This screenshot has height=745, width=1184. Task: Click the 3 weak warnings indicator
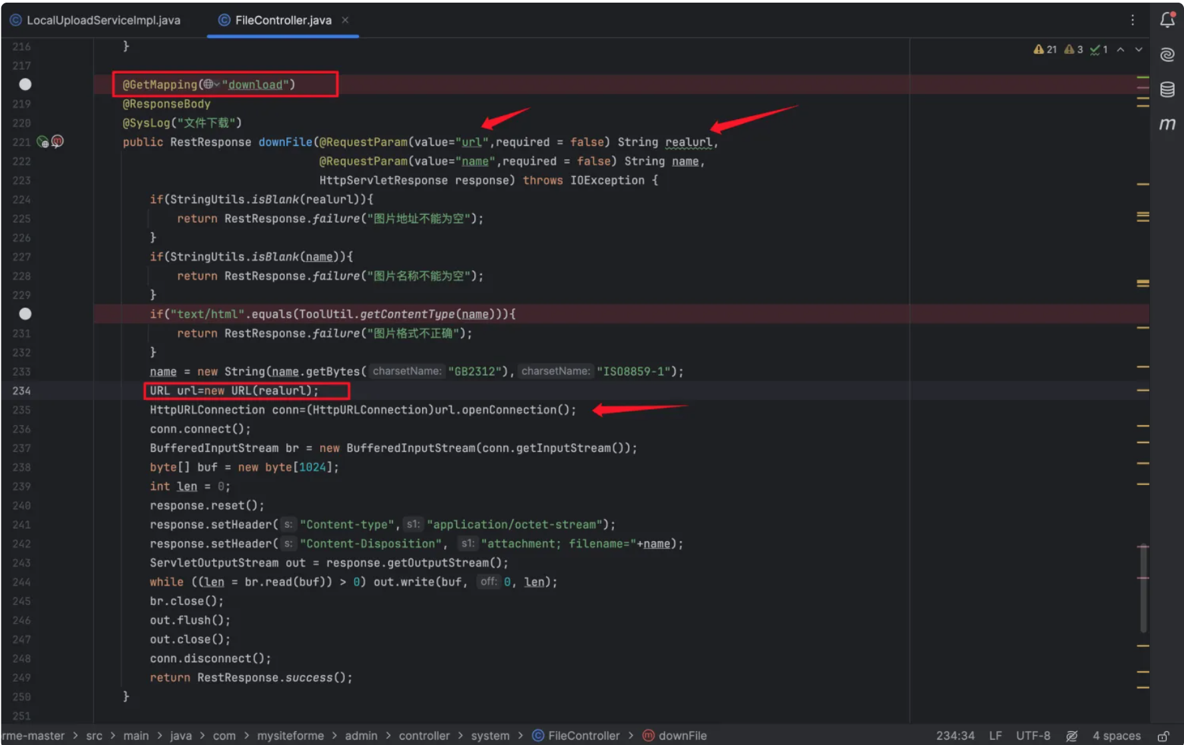(x=1073, y=49)
